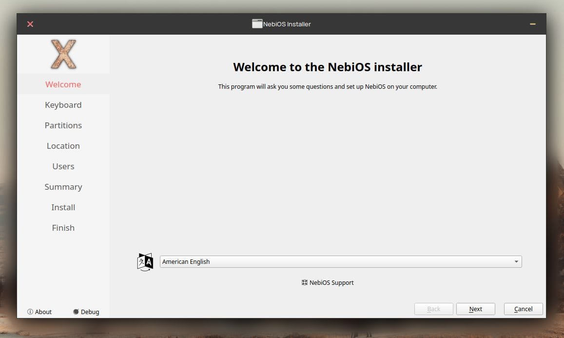The width and height of the screenshot is (564, 338).
Task: Click the window icon in title bar
Action: tap(257, 24)
